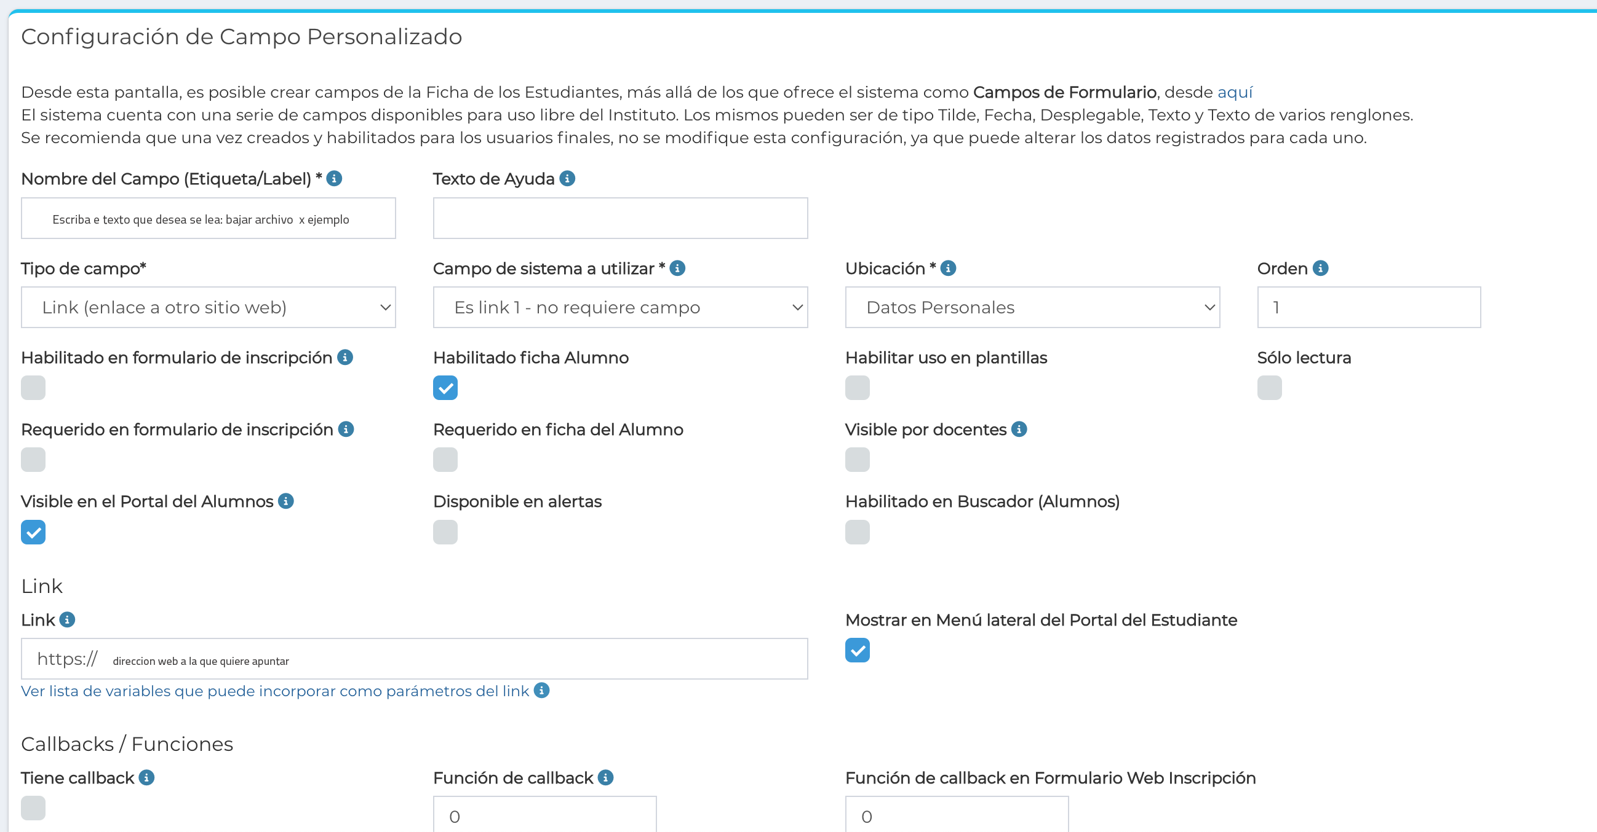Click the Ubicación info icon

tap(948, 268)
